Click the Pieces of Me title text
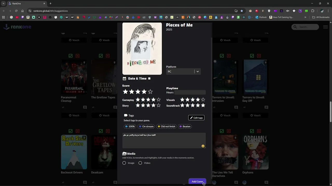This screenshot has height=186, width=332. point(179,25)
